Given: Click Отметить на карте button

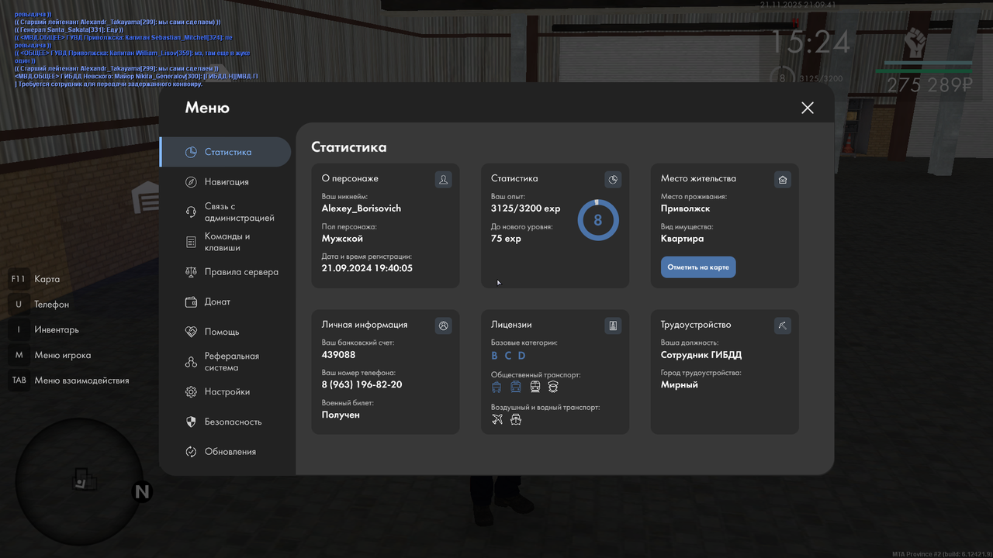Looking at the screenshot, I should 698,267.
